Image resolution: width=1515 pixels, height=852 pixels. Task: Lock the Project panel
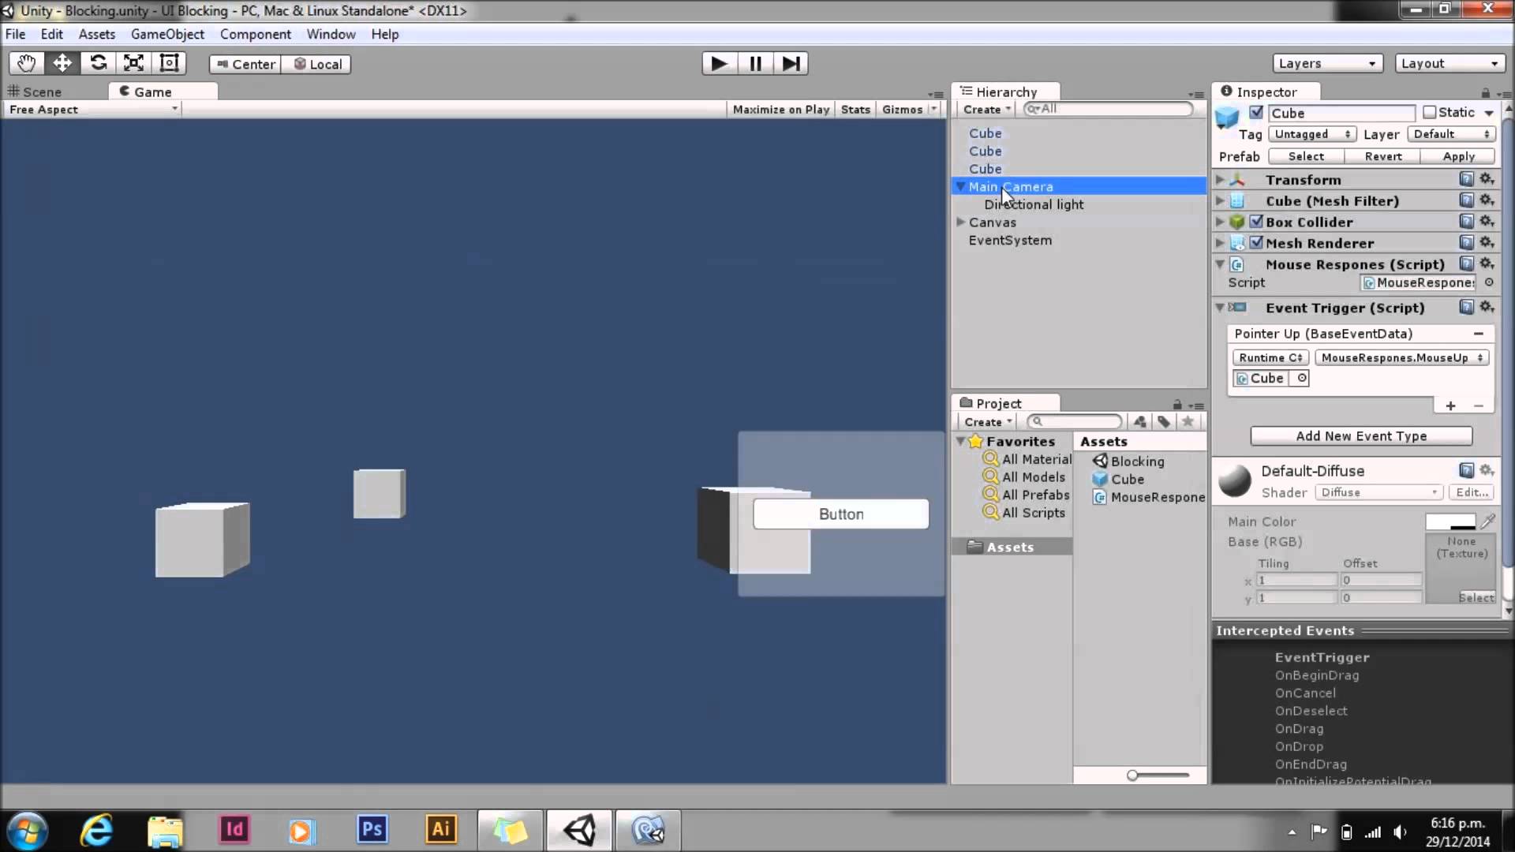click(1177, 404)
